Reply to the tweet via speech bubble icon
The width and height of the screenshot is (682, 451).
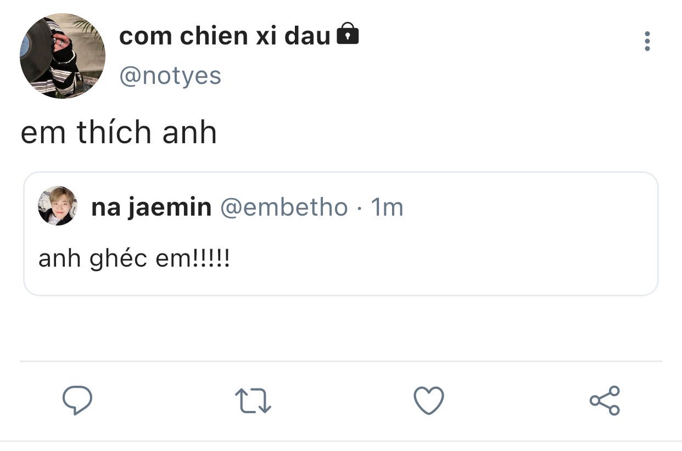click(x=77, y=401)
